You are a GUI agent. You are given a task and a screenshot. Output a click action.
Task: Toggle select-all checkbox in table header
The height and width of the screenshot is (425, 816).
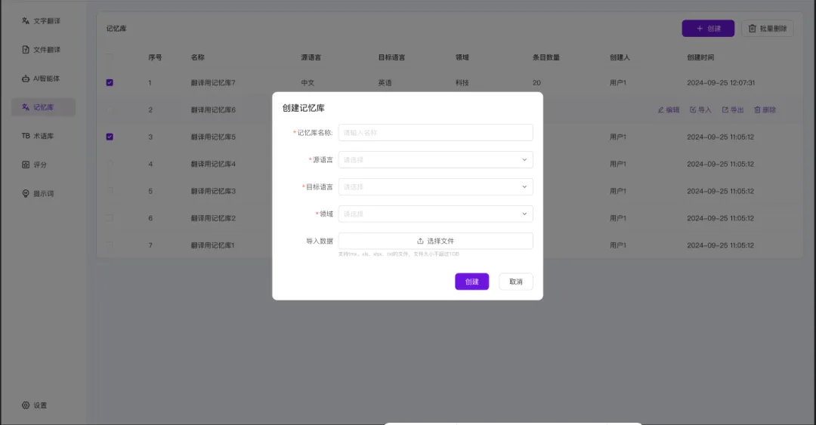click(x=110, y=57)
